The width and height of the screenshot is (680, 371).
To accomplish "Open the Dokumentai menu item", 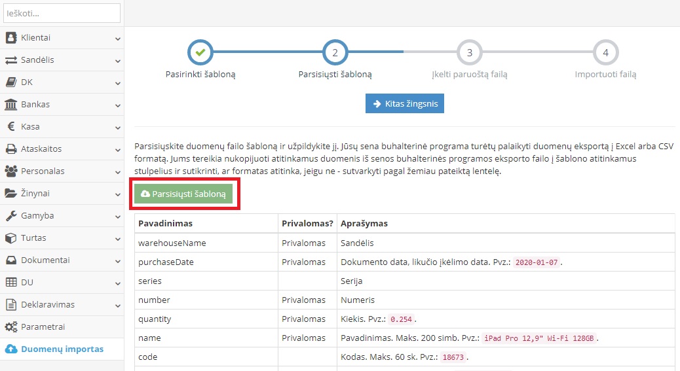I will [x=45, y=260].
